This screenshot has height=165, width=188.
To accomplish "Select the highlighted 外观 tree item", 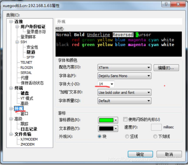I will (x=19, y=108).
